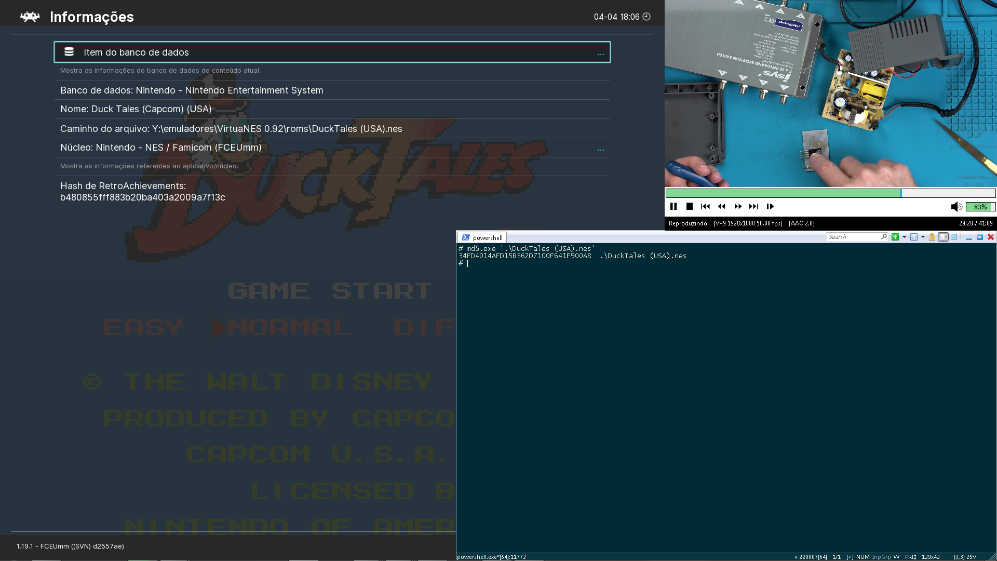This screenshot has width=997, height=561.
Task: Select the powershell tab
Action: point(482,237)
